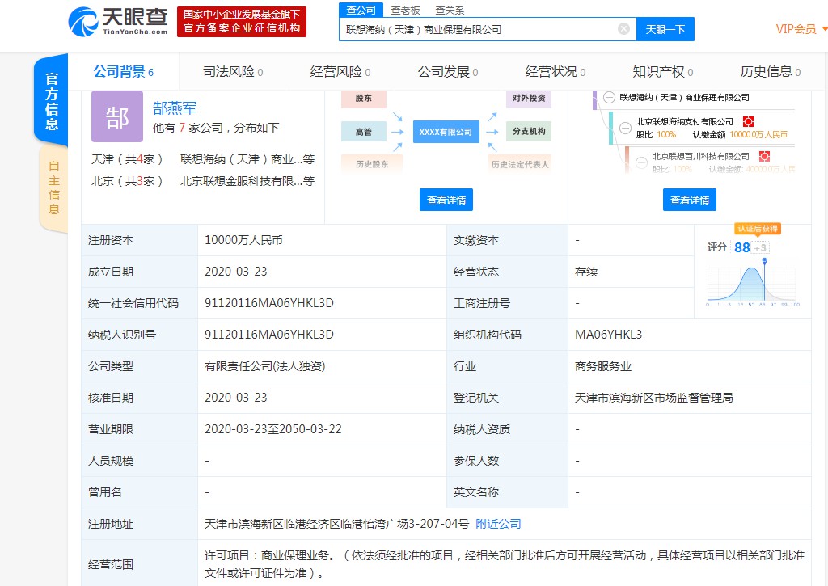Click 天津市滨海新区市场监督管理局 registration authority
Screen dimensions: 828x586
click(x=653, y=398)
